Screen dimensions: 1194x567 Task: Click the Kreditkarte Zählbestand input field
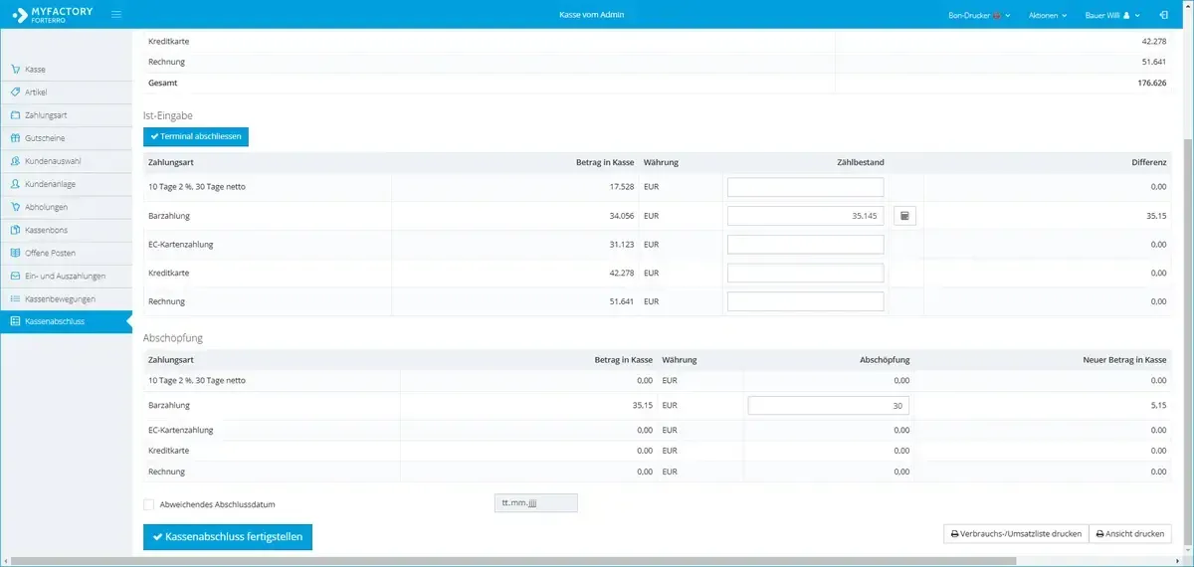[805, 273]
